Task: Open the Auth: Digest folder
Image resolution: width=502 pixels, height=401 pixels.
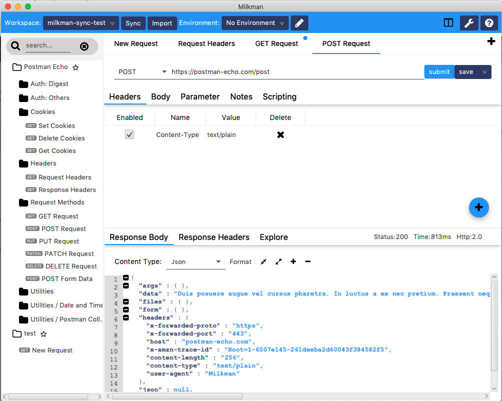Action: tap(44, 84)
